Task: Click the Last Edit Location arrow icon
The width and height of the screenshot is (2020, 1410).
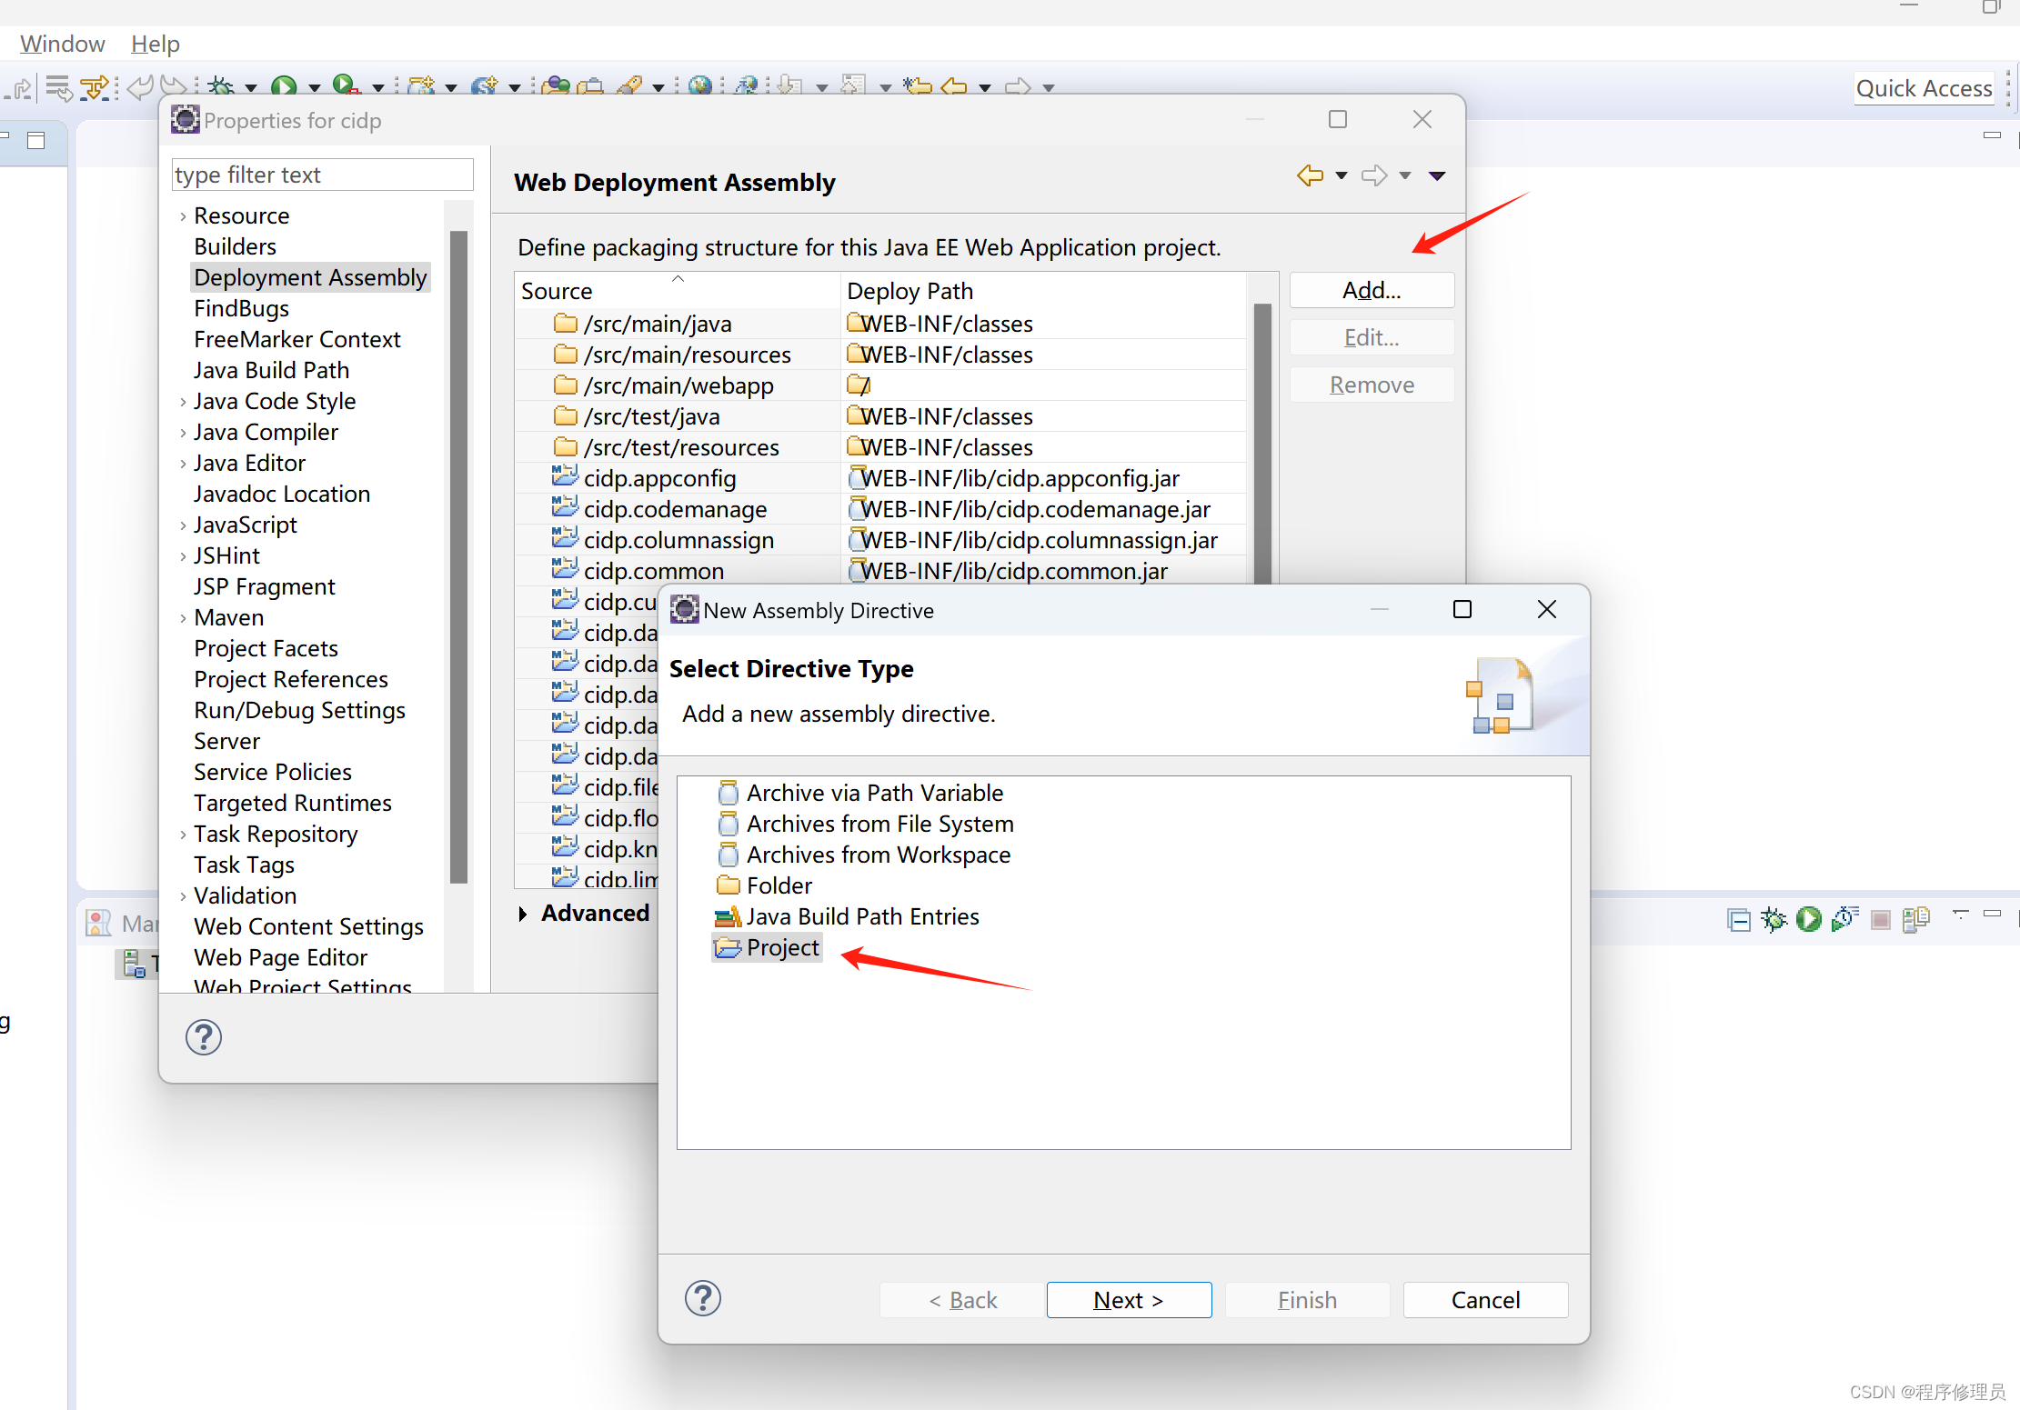Action: 917,86
